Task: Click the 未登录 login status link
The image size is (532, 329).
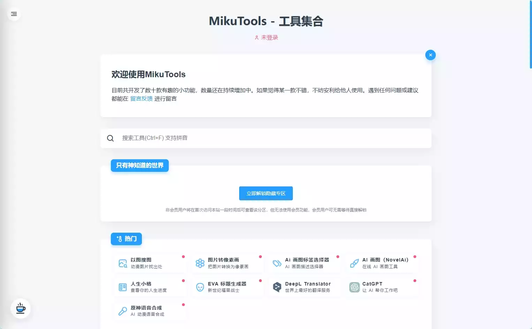Action: pyautogui.click(x=269, y=38)
